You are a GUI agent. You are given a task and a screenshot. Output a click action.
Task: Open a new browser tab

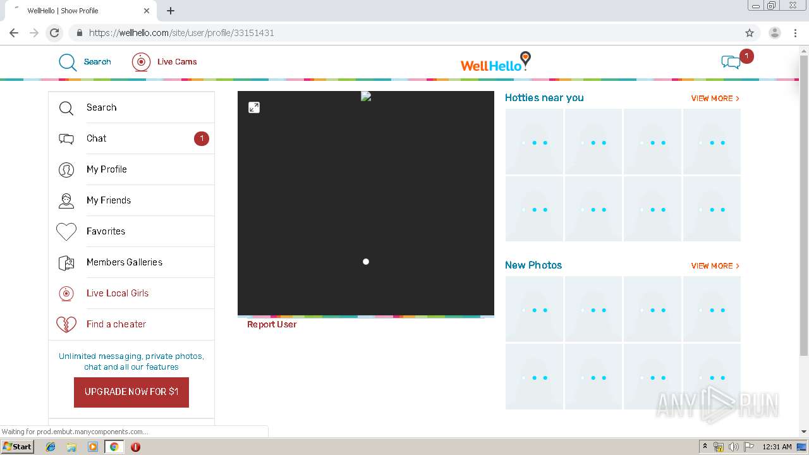coord(171,11)
